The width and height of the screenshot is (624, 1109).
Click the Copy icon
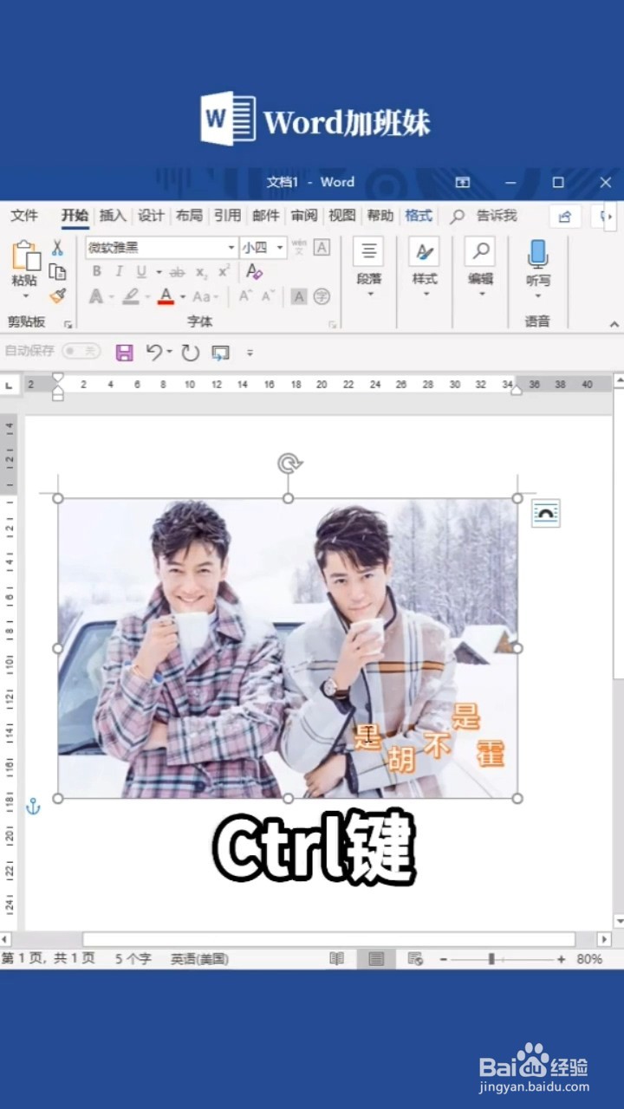(57, 272)
